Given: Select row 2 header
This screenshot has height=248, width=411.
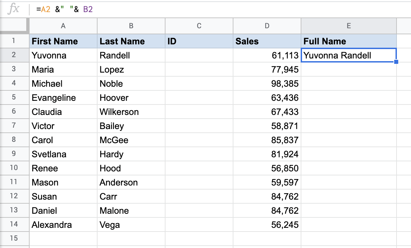Looking at the screenshot, I should pyautogui.click(x=14, y=55).
